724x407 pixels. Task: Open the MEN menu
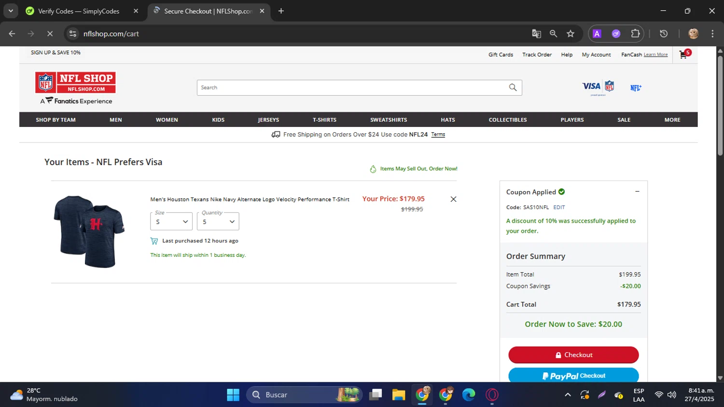[x=116, y=120]
